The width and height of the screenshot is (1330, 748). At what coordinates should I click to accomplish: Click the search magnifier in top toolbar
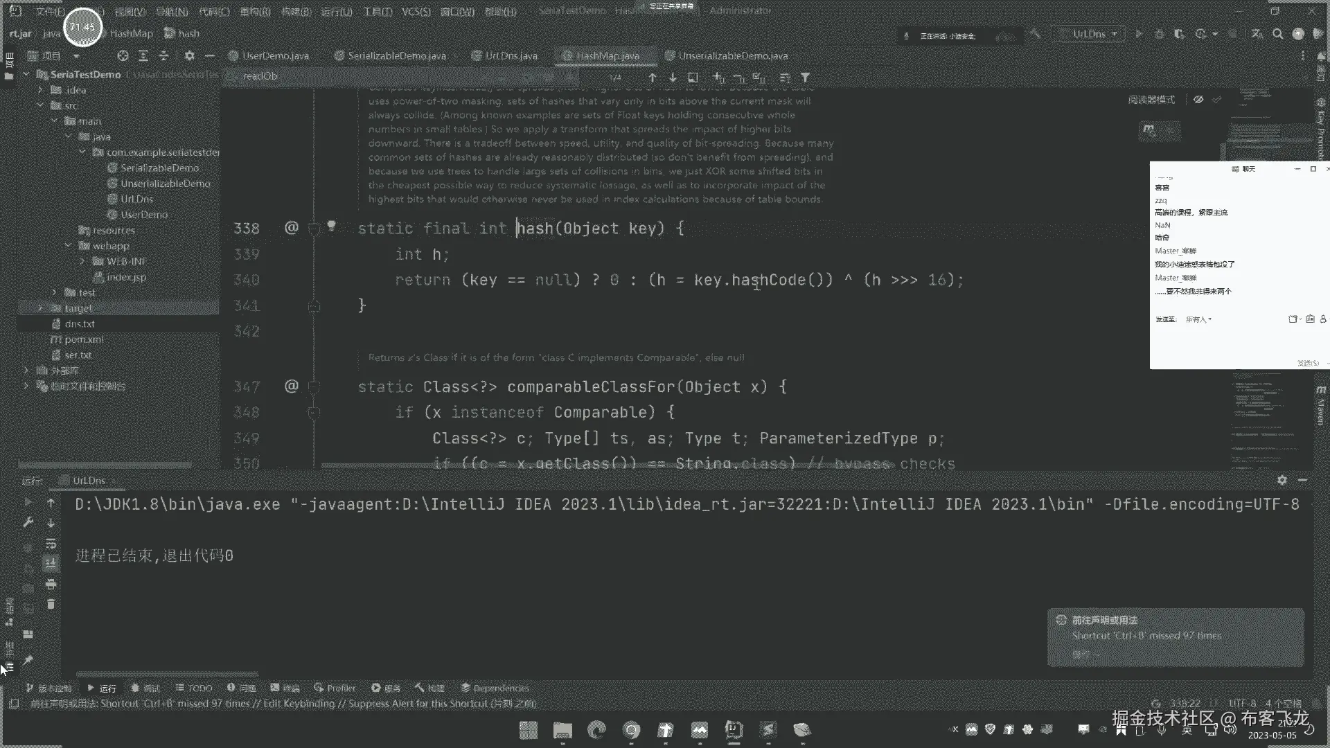click(x=1277, y=33)
